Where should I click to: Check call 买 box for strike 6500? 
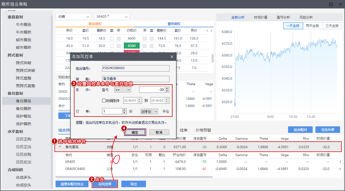click(119, 46)
